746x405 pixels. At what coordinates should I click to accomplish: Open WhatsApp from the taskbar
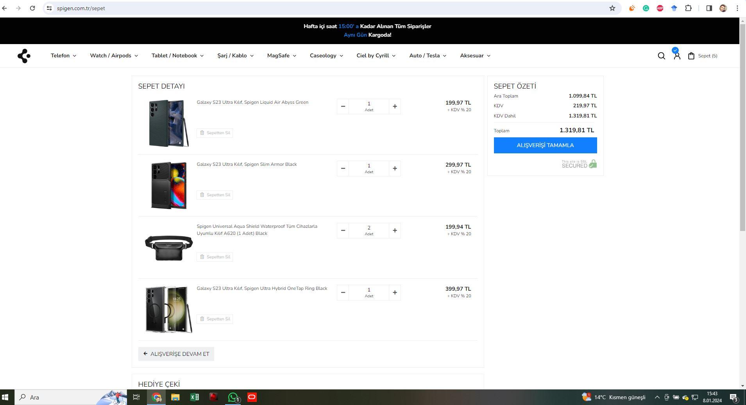coord(233,397)
